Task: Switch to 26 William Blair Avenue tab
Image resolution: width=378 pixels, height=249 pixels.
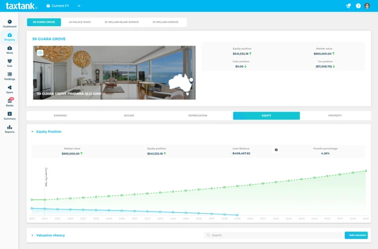Action: tap(122, 22)
